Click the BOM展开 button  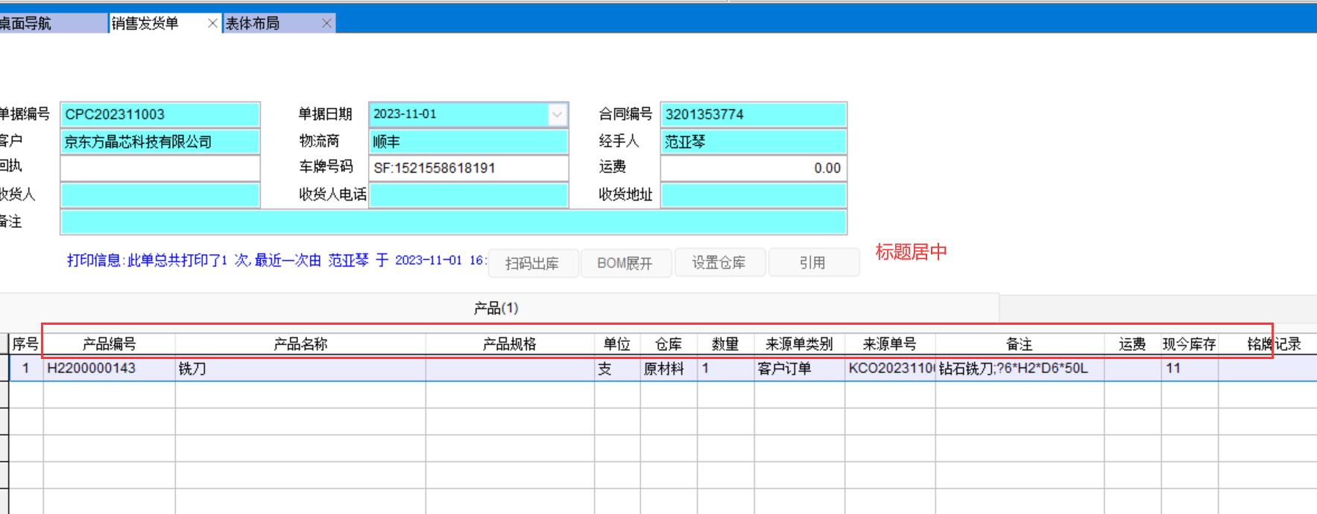coord(625,263)
